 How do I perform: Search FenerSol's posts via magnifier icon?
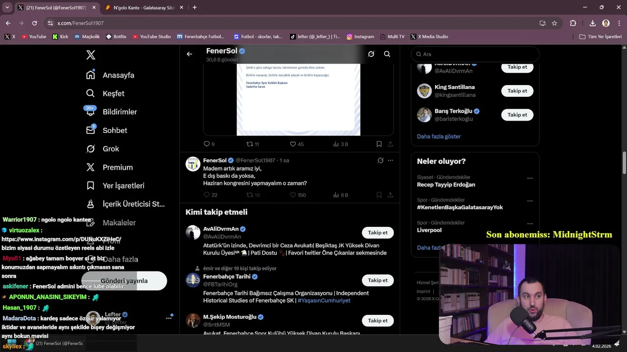(x=387, y=54)
